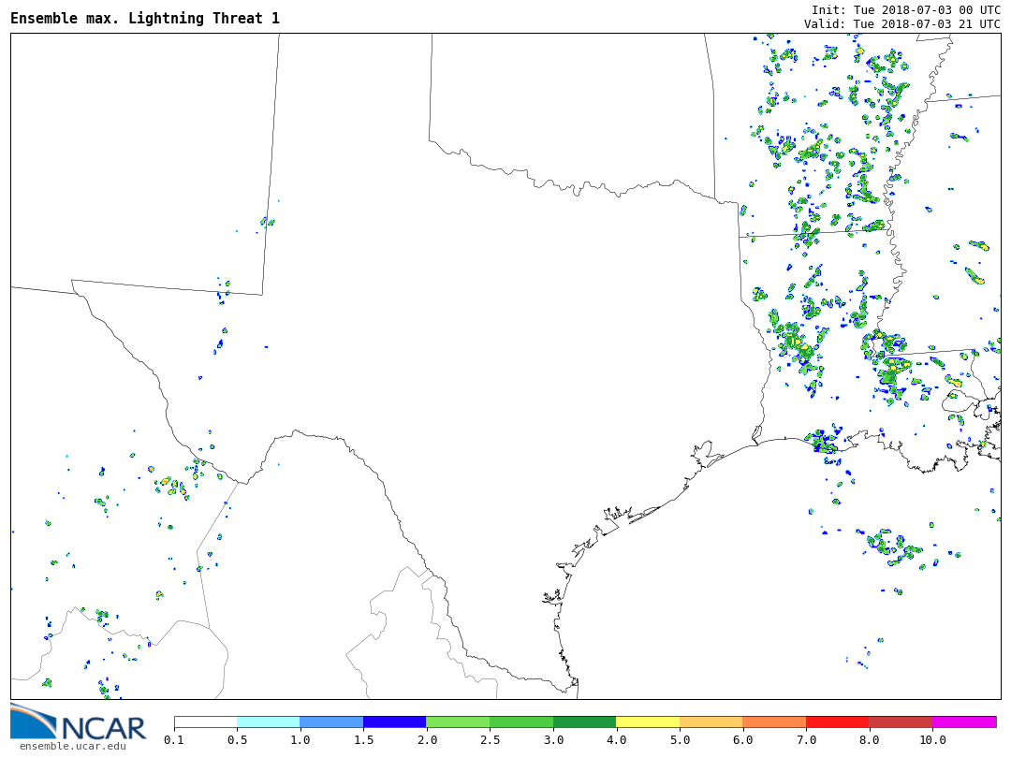Screen dimensions: 1011x758
Task: Pick the yellow colorbar swatch
Action: [x=648, y=722]
